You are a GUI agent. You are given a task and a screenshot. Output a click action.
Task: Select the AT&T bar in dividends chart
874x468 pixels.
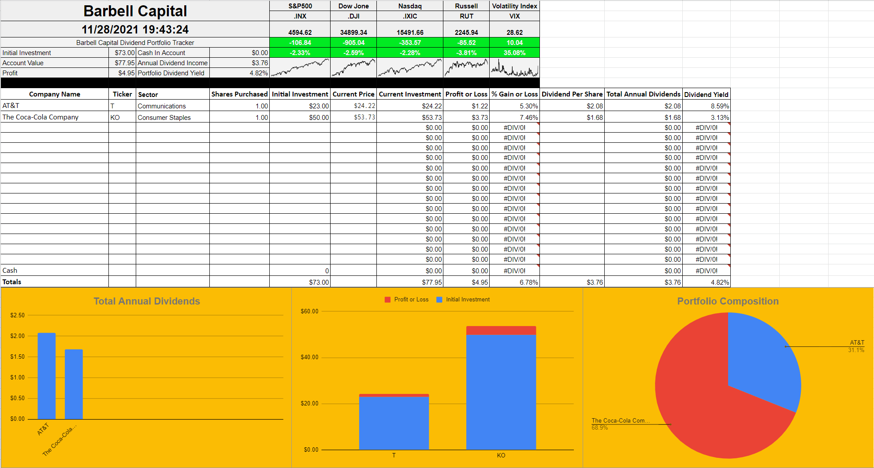coord(47,376)
